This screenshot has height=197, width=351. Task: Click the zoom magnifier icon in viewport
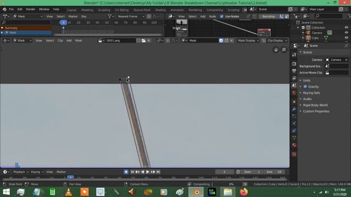point(284,50)
